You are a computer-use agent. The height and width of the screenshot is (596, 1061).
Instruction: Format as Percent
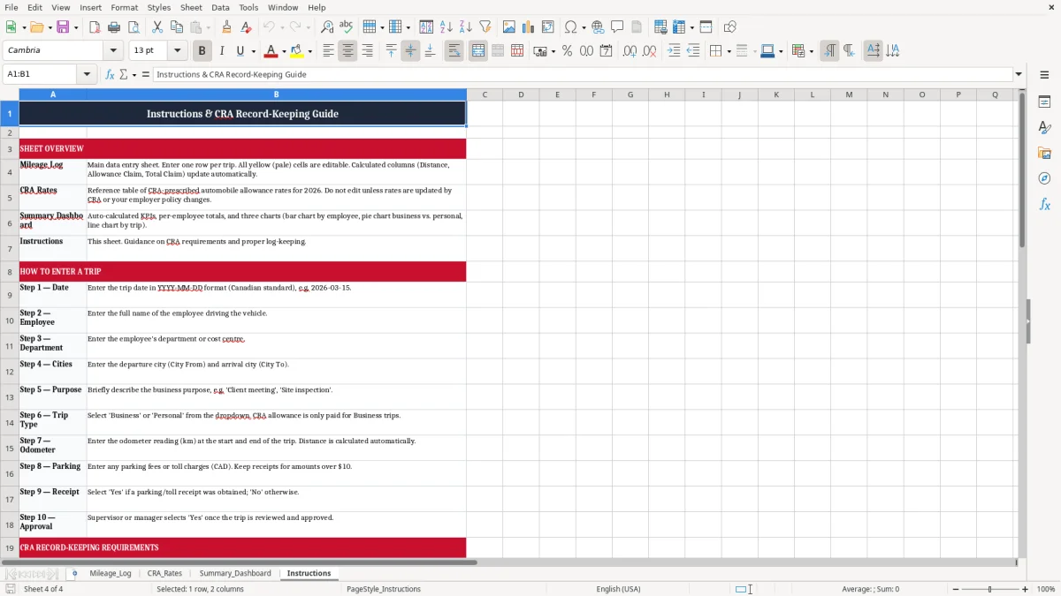(567, 51)
